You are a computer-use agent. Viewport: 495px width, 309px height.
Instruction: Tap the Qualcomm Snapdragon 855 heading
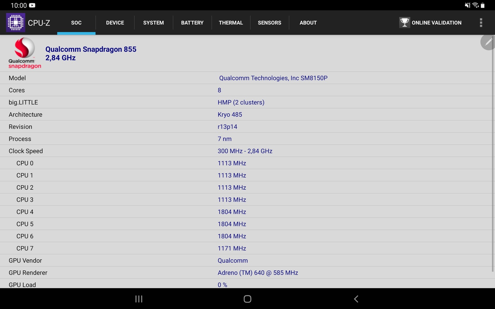91,49
